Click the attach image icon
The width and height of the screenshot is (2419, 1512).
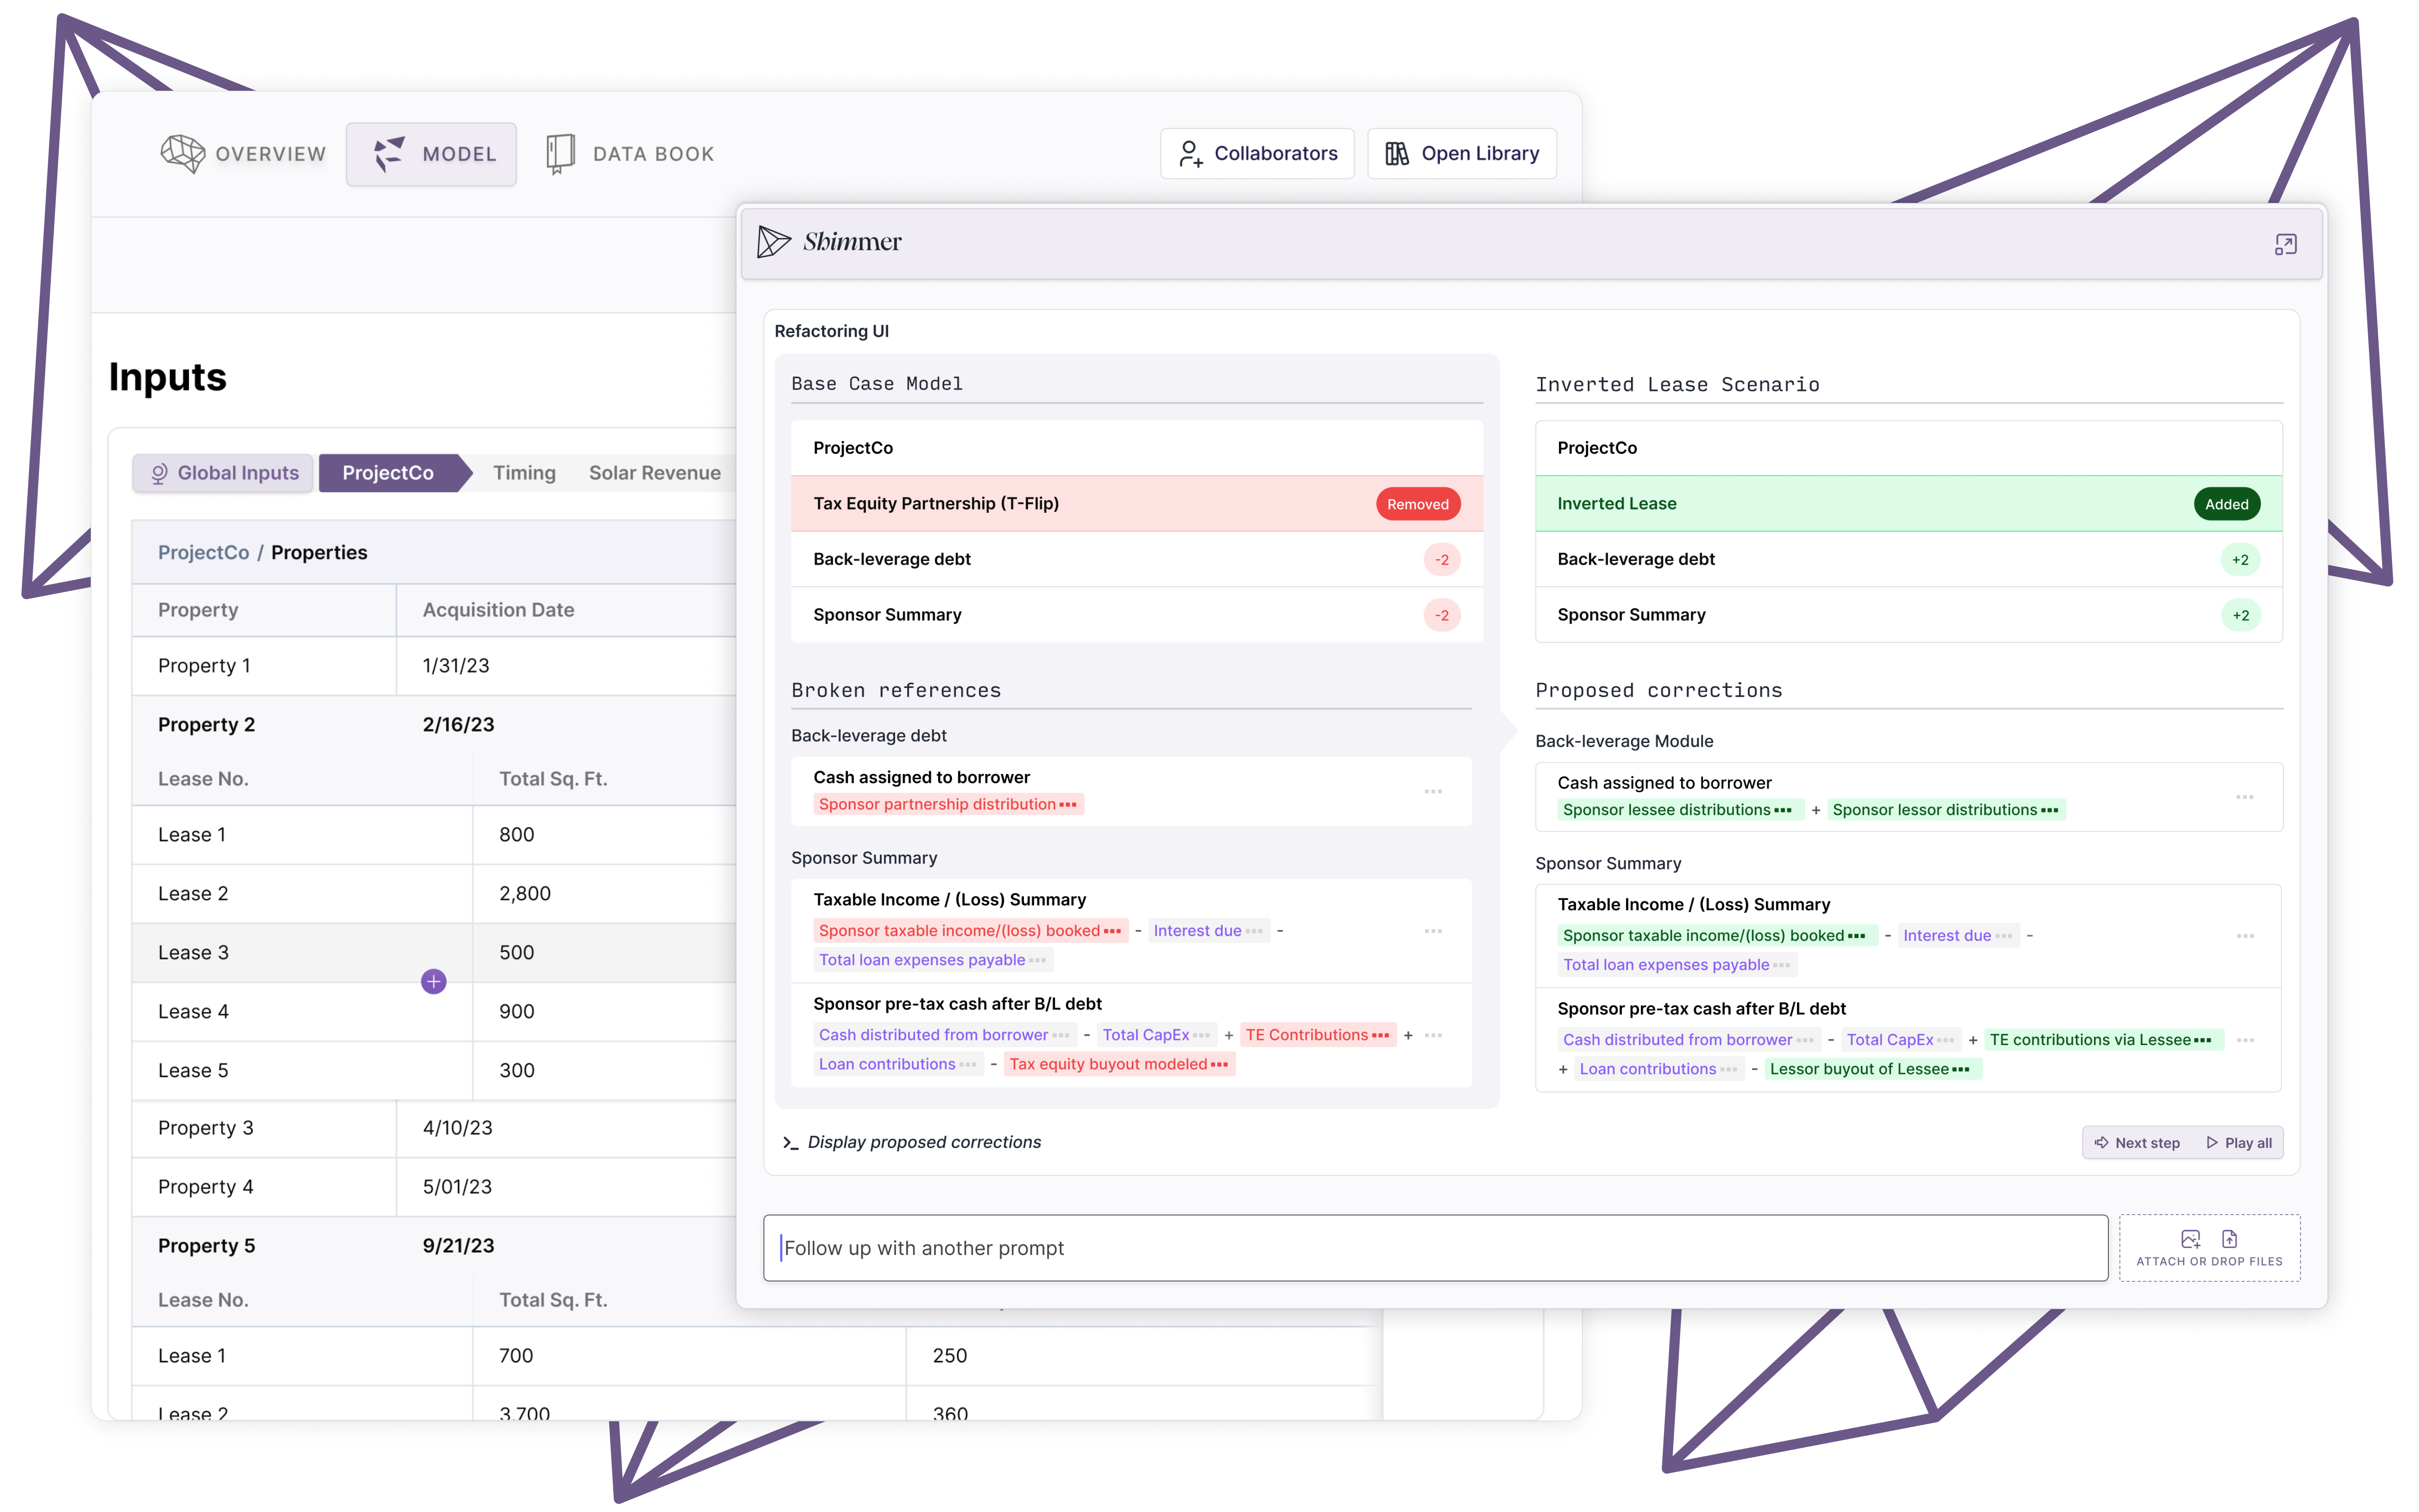tap(2190, 1239)
